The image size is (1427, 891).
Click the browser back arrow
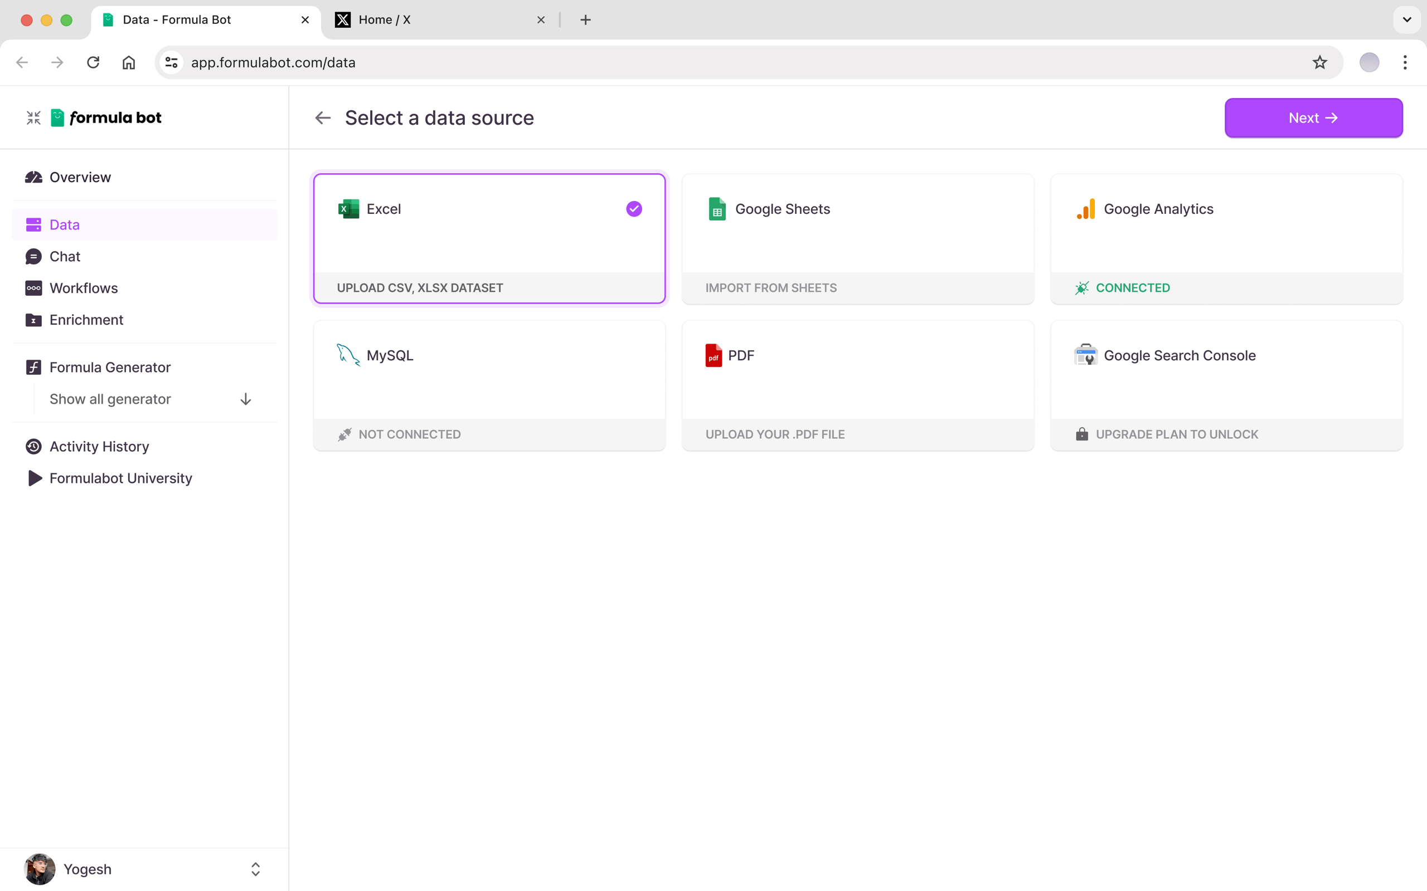(x=22, y=62)
